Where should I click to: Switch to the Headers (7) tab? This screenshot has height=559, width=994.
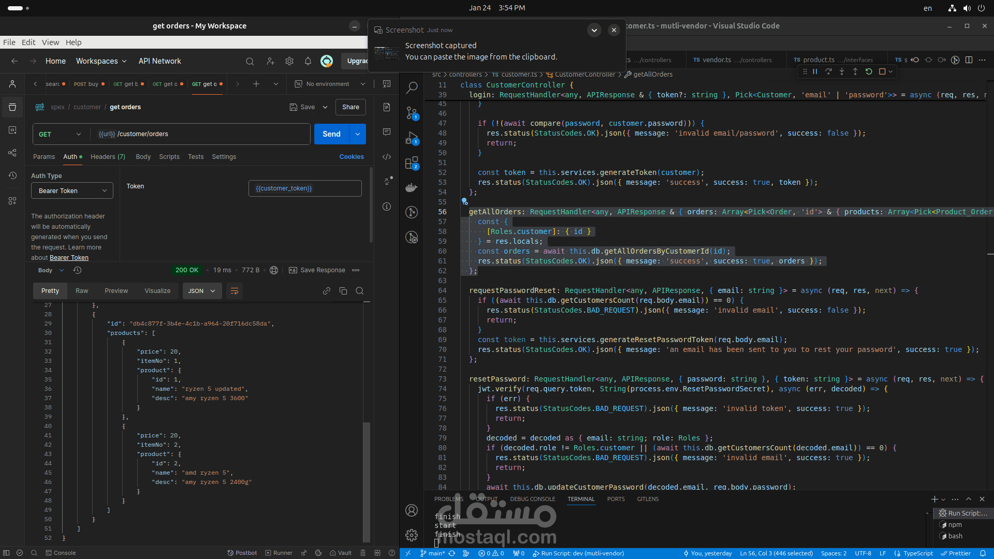108,157
